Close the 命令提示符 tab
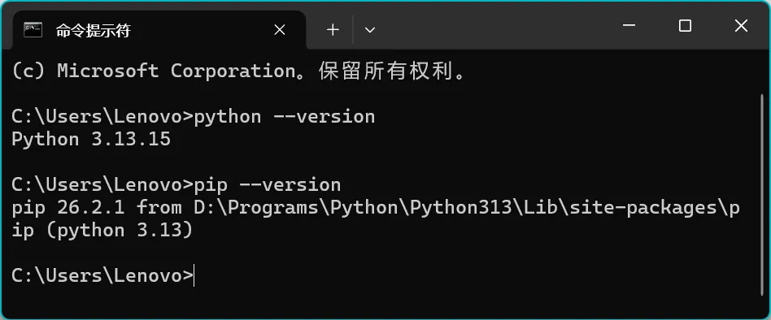 [280, 30]
